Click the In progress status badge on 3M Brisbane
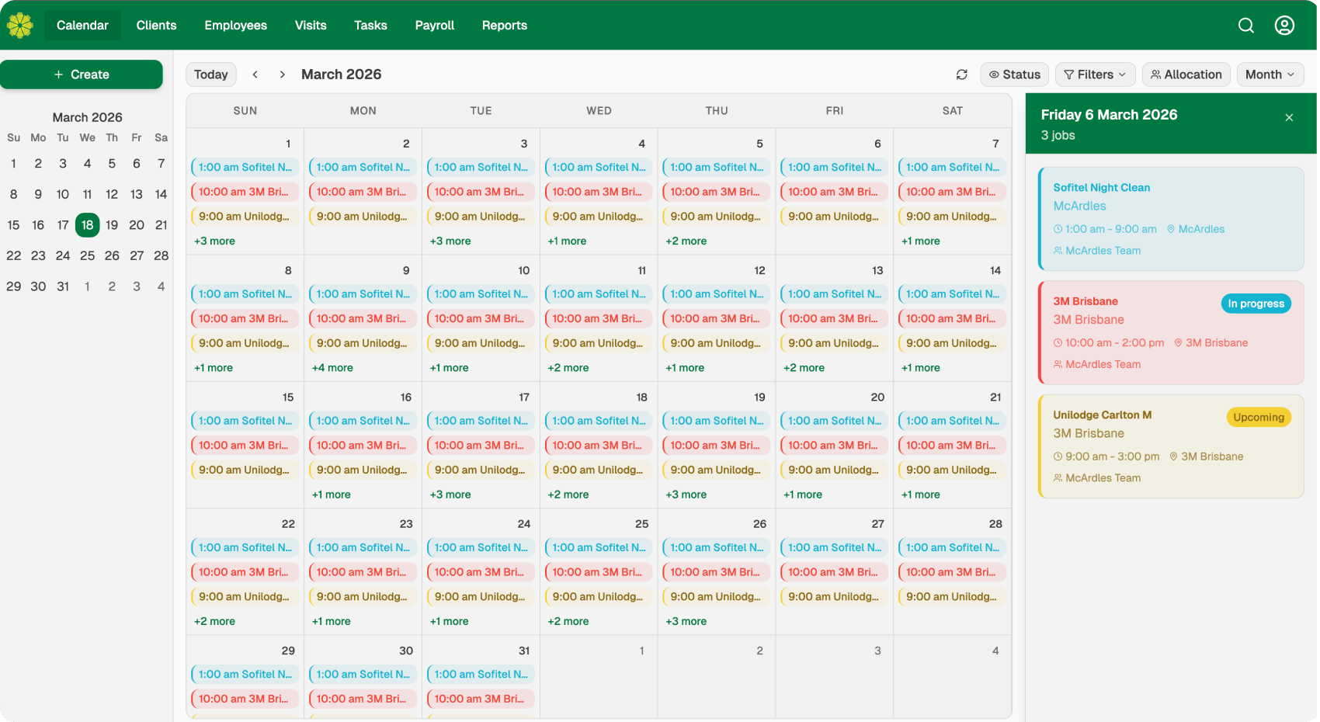This screenshot has height=722, width=1320. [1256, 303]
